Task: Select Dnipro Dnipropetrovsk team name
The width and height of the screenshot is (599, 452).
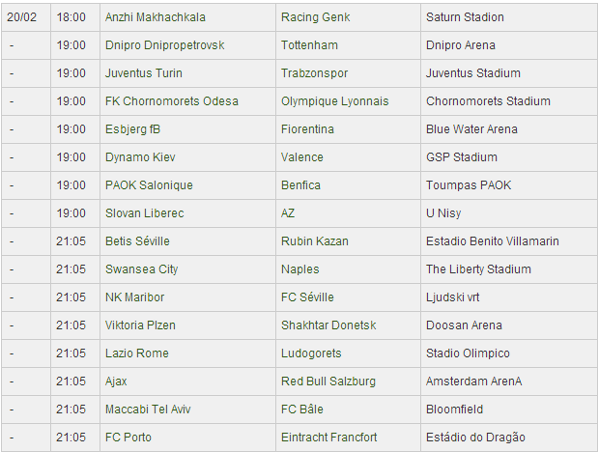Action: pos(164,45)
